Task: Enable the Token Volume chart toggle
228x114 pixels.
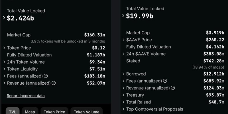Action: click(x=87, y=111)
